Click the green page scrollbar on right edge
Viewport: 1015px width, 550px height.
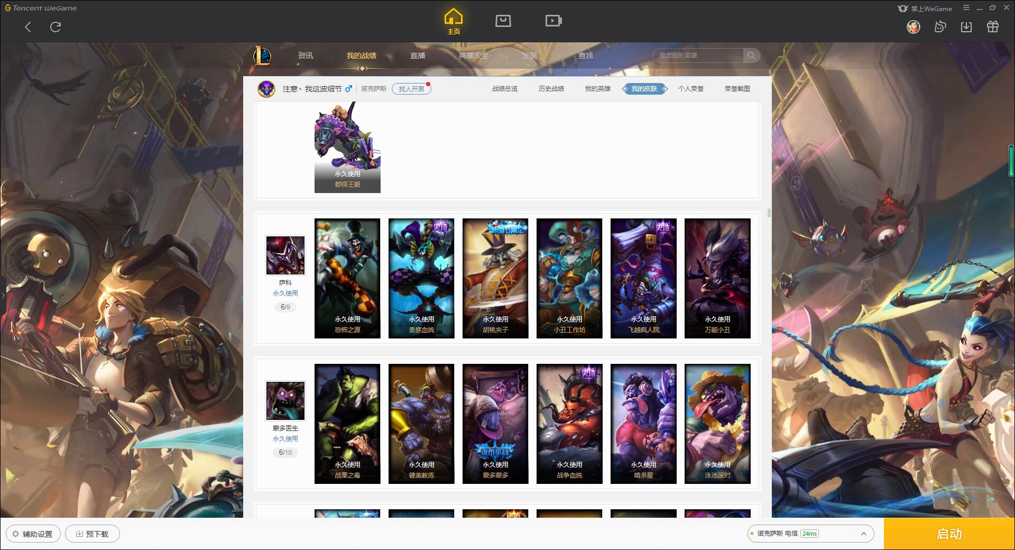coord(1011,161)
